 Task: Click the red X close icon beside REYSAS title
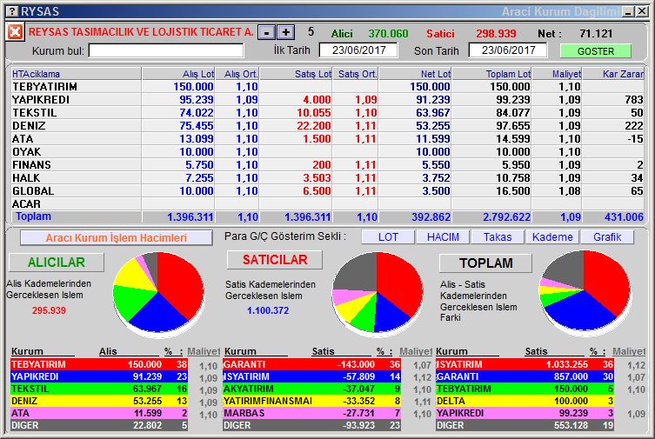[15, 31]
